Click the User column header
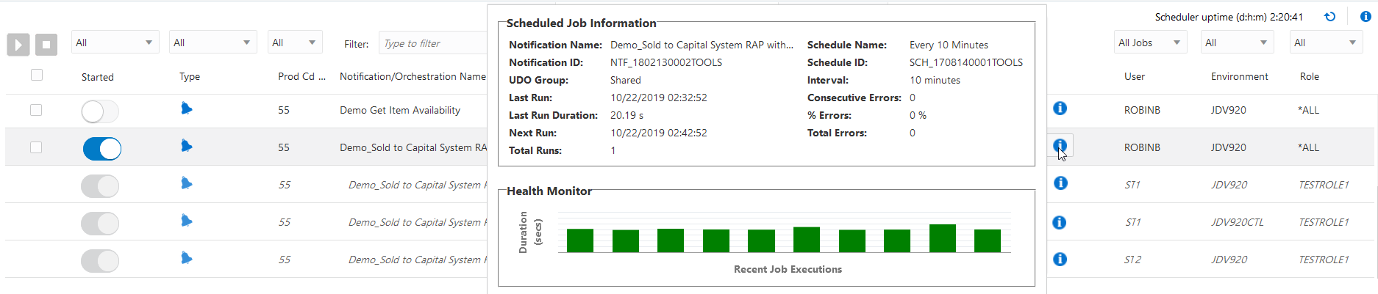 (x=1134, y=76)
